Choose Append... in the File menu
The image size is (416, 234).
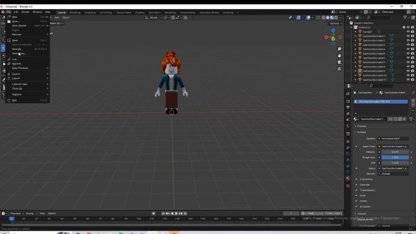pyautogui.click(x=27, y=64)
